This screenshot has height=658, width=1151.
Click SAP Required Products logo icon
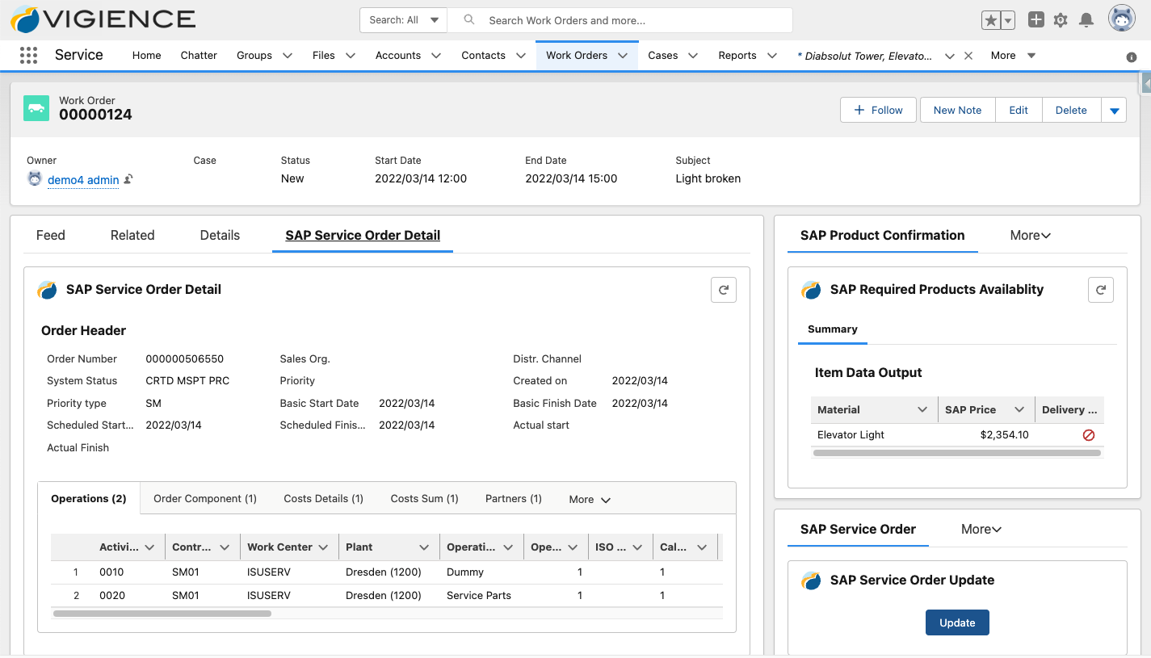tap(811, 290)
